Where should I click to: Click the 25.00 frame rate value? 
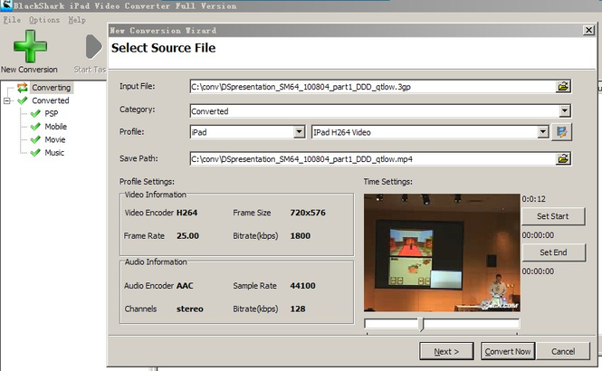point(187,236)
